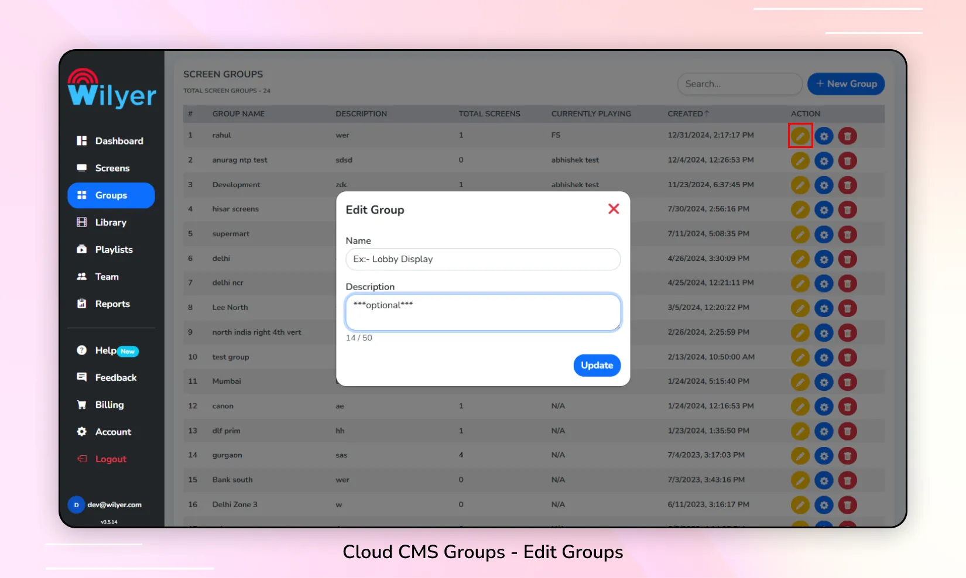Close the Edit Group dialog with red X
Viewport: 966px width, 578px height.
(x=614, y=209)
